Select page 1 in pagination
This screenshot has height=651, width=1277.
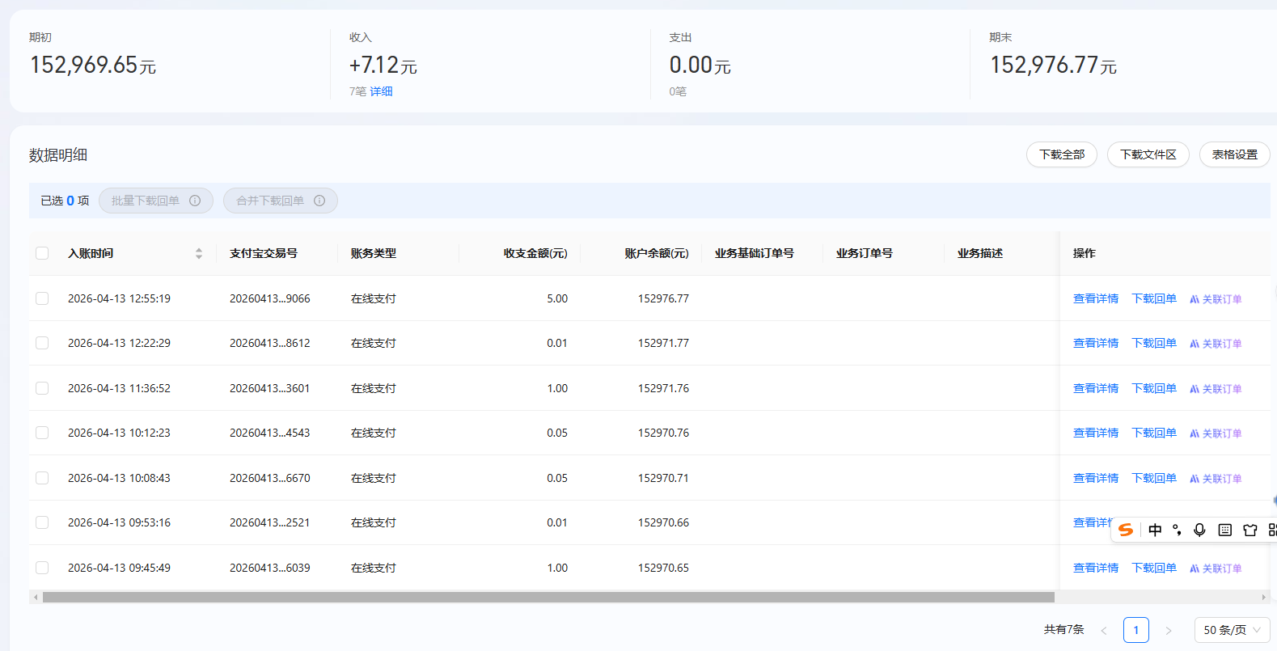click(1135, 630)
